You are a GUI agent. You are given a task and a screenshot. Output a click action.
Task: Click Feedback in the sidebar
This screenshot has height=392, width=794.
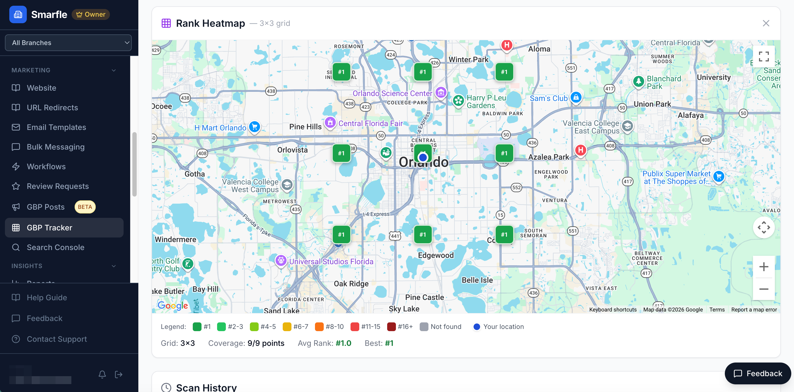point(64,319)
